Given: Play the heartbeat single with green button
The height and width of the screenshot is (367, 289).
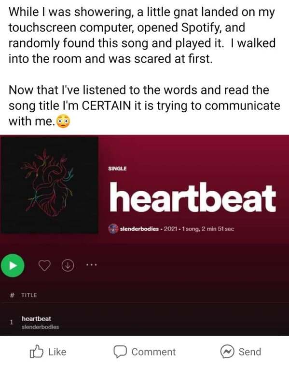Looking at the screenshot, I should [13, 265].
